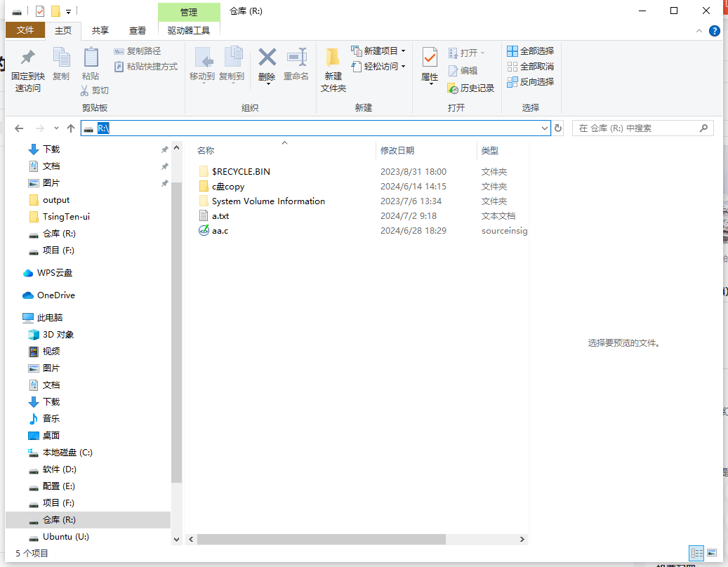Click Select none (全部取消)
This screenshot has width=728, height=567.
click(x=531, y=67)
